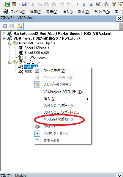Open Project Explorer toolbar icon
The image size is (123, 177).
point(107,4)
